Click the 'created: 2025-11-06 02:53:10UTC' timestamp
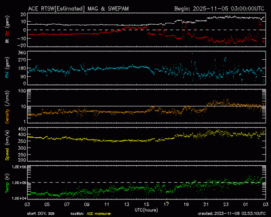The width and height of the screenshot is (271, 217). point(231,214)
